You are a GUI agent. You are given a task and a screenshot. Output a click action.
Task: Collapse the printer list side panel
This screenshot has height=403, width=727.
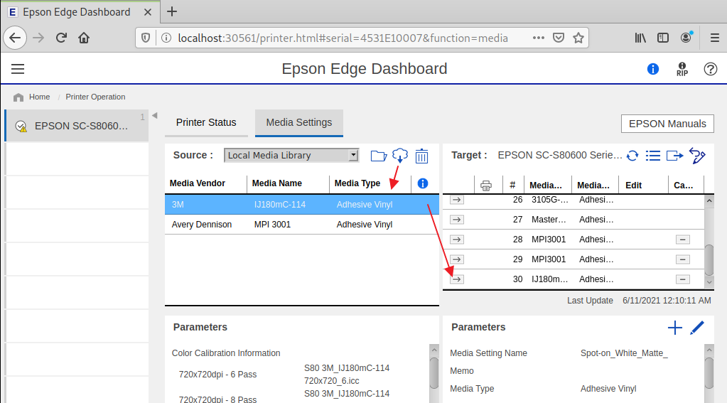pos(155,116)
